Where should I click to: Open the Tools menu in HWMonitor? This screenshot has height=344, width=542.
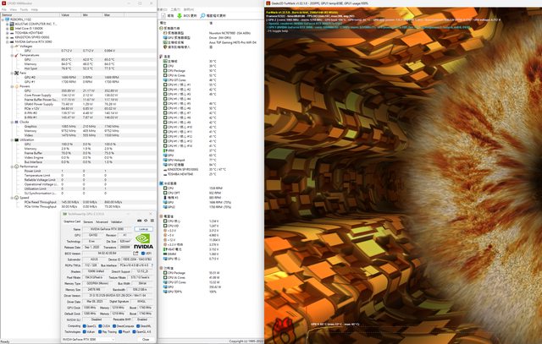coord(25,9)
